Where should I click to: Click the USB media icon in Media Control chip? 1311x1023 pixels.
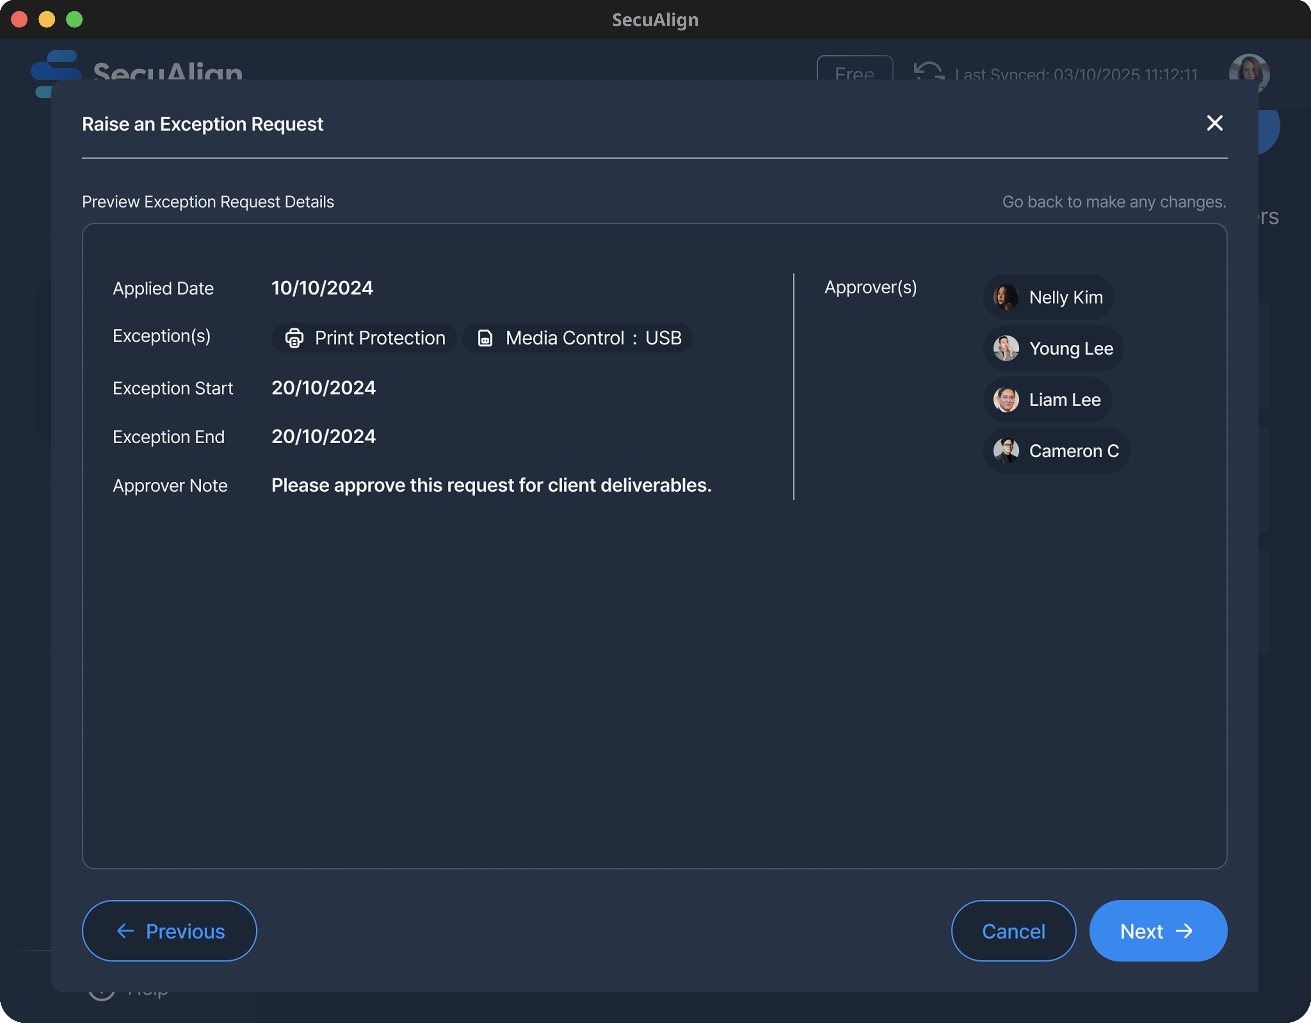tap(484, 338)
